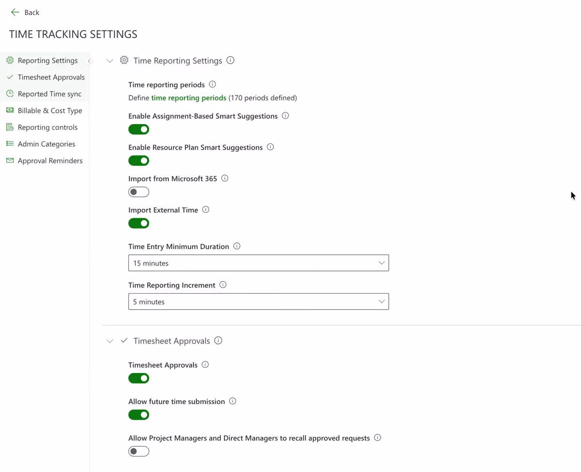
Task: Open info icon next to Time Reporting Settings heading
Action: pos(230,60)
